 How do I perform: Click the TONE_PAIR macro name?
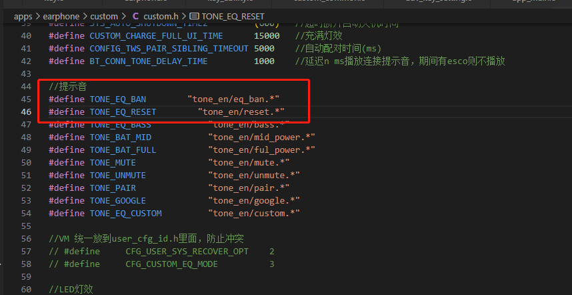pos(113,188)
